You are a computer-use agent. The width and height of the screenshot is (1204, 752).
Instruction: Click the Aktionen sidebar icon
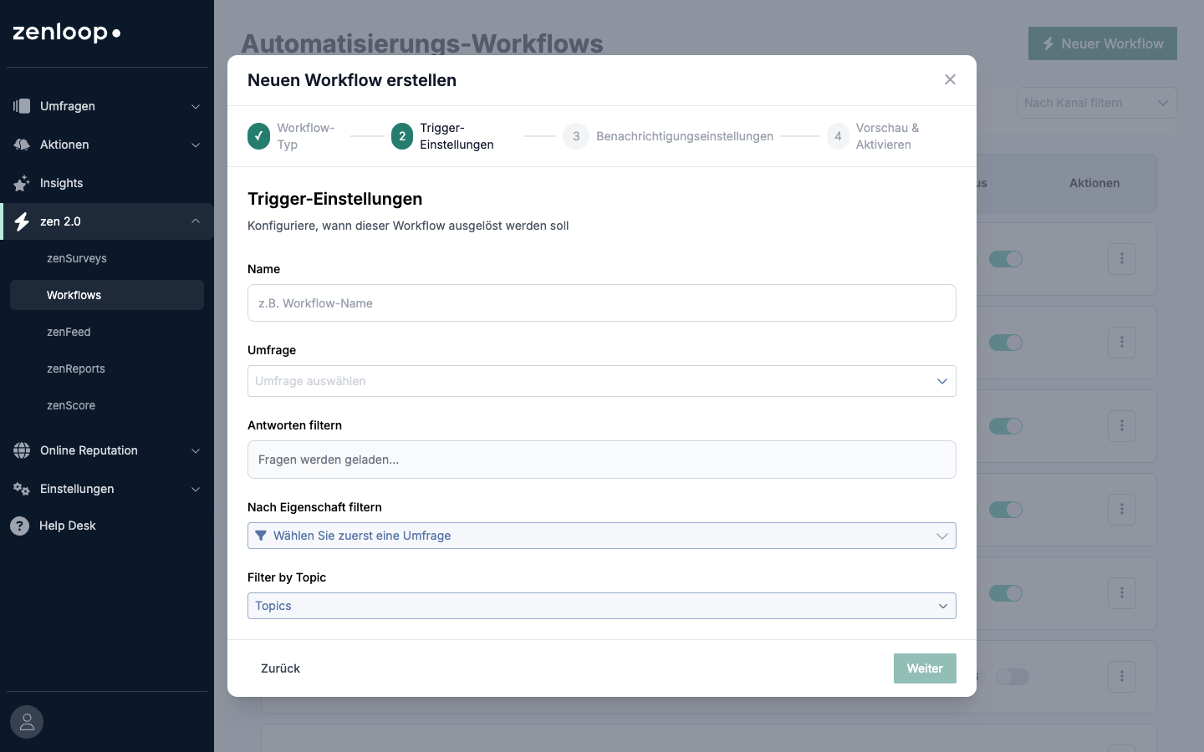pos(22,145)
